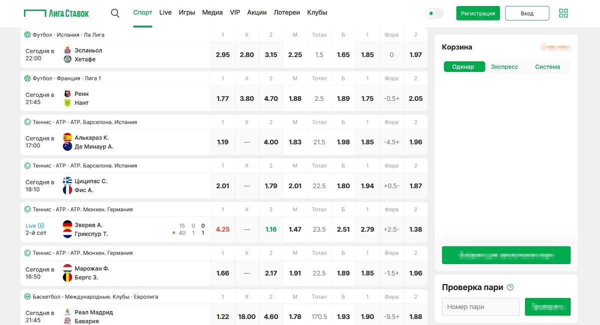Click the Регистрация button

click(478, 13)
